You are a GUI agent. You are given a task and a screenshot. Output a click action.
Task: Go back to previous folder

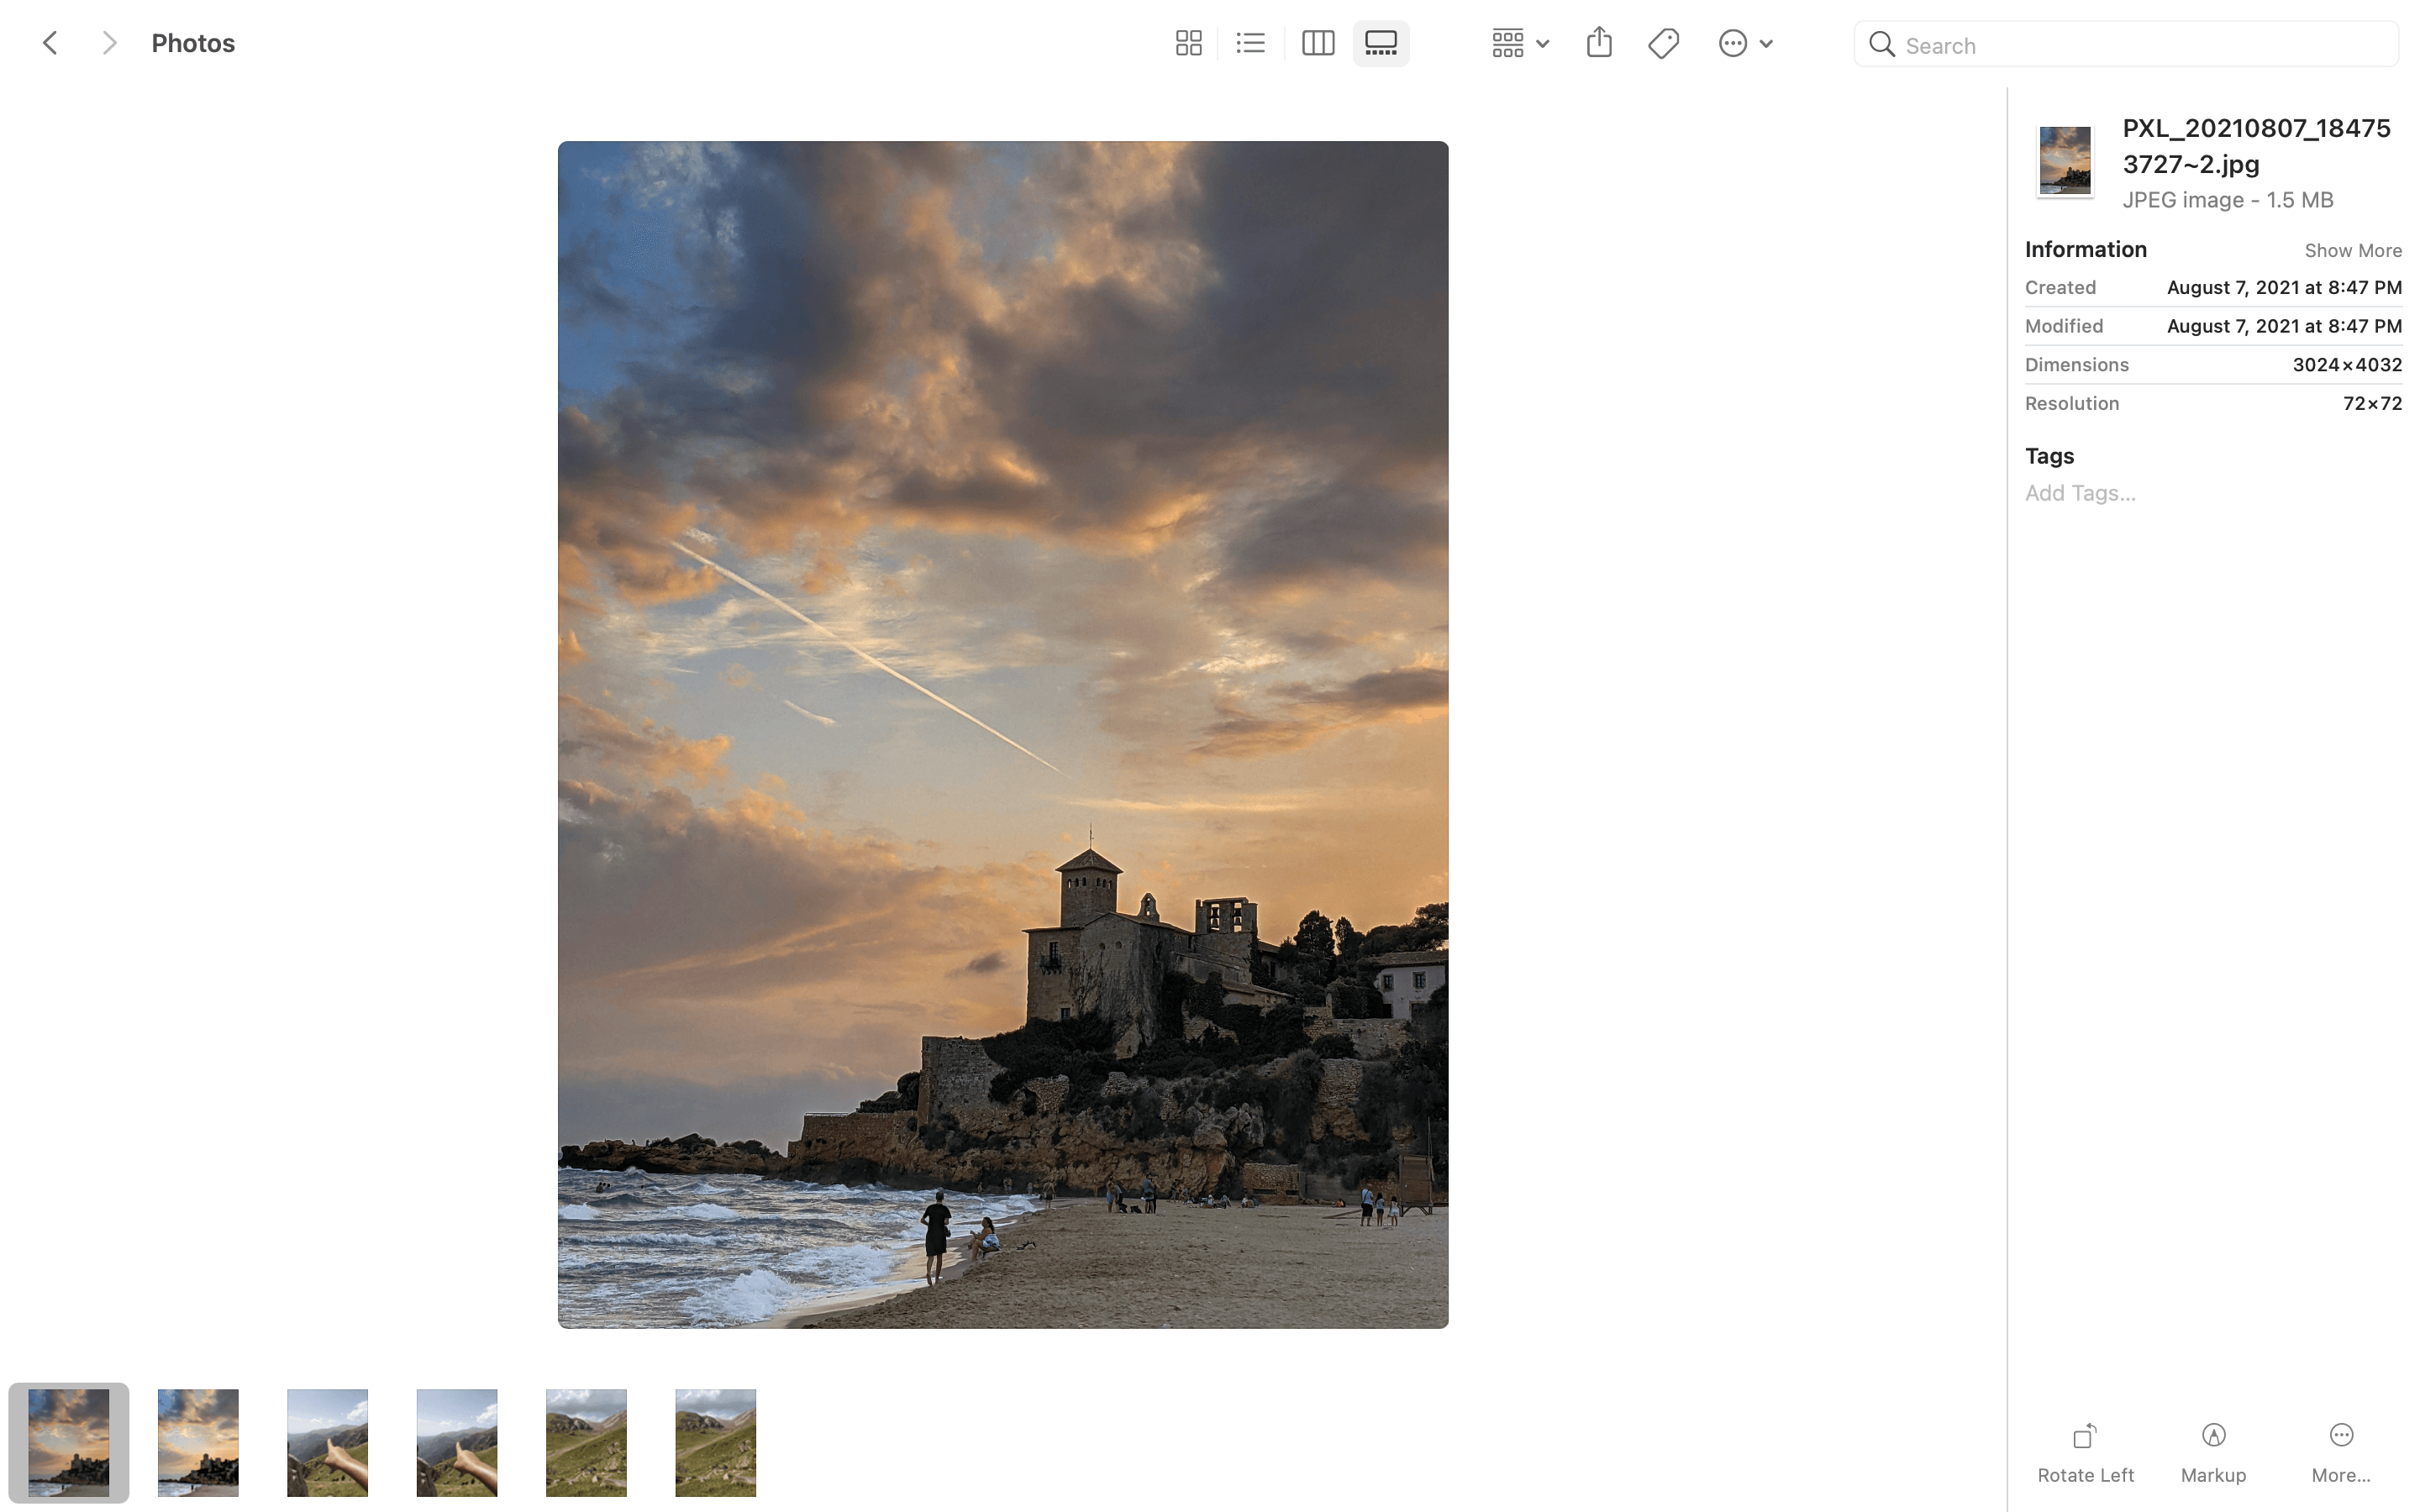pyautogui.click(x=50, y=43)
